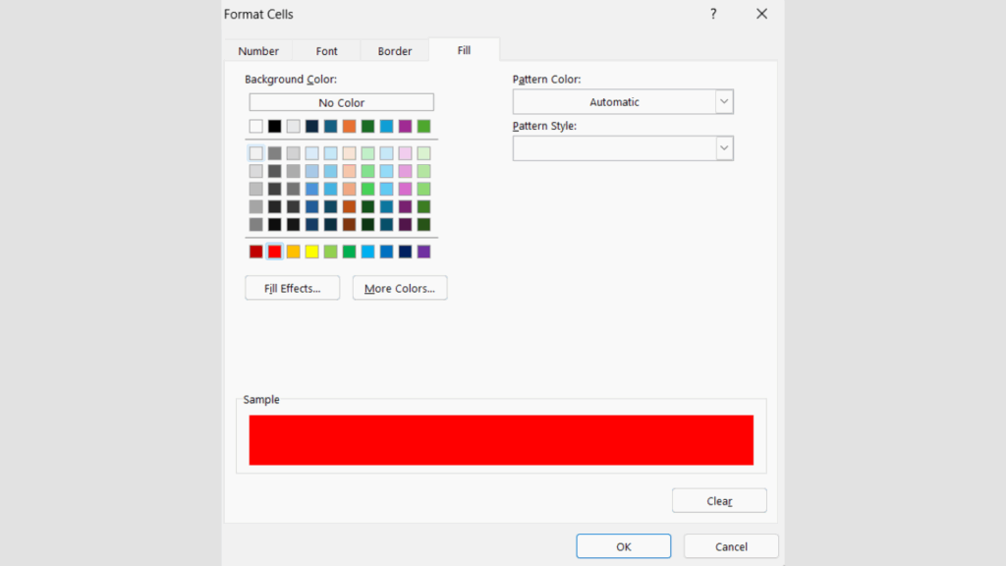
Task: Switch to the Number tab
Action: (x=258, y=51)
